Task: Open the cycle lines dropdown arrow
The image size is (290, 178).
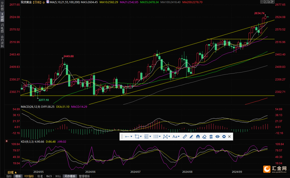Action: tap(159, 137)
